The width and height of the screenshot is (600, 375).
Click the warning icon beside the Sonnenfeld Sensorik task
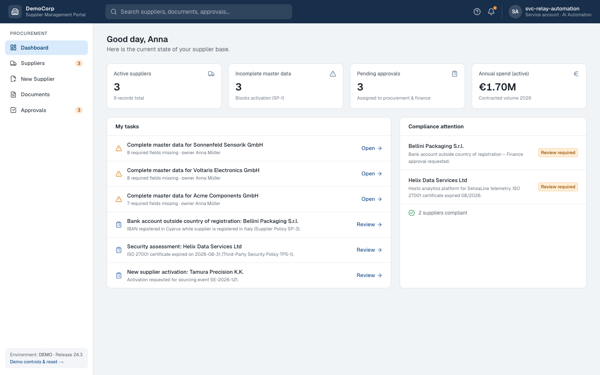(119, 148)
